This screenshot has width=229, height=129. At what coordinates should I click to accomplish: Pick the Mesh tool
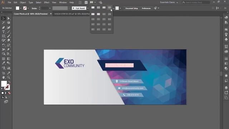coord(4,59)
